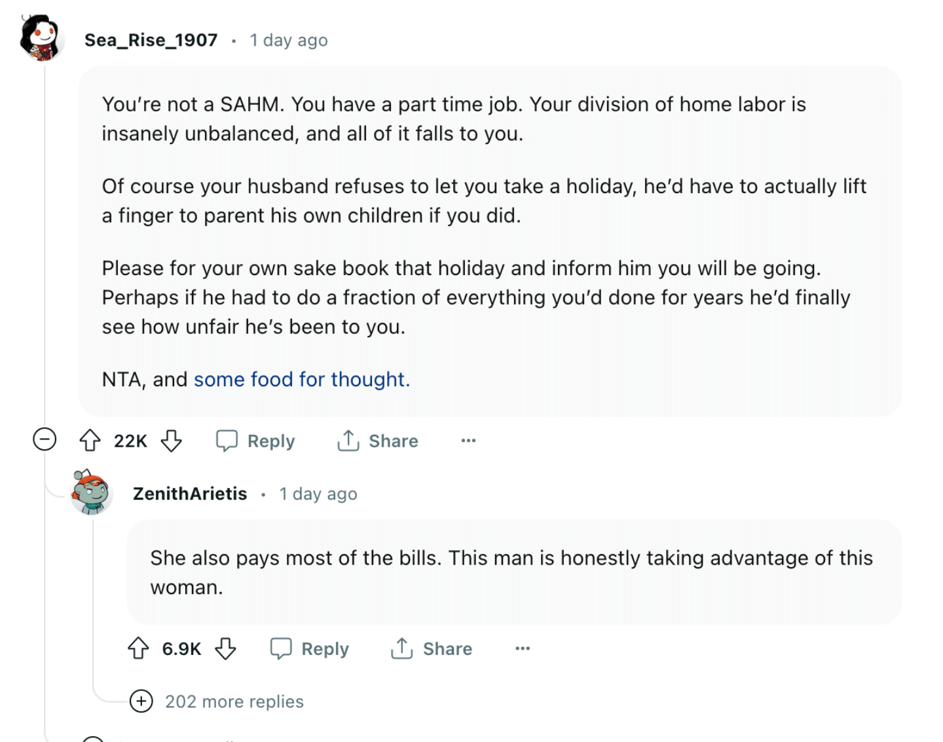Open ZenithArietis's user profile
This screenshot has height=742, width=943.
(190, 494)
